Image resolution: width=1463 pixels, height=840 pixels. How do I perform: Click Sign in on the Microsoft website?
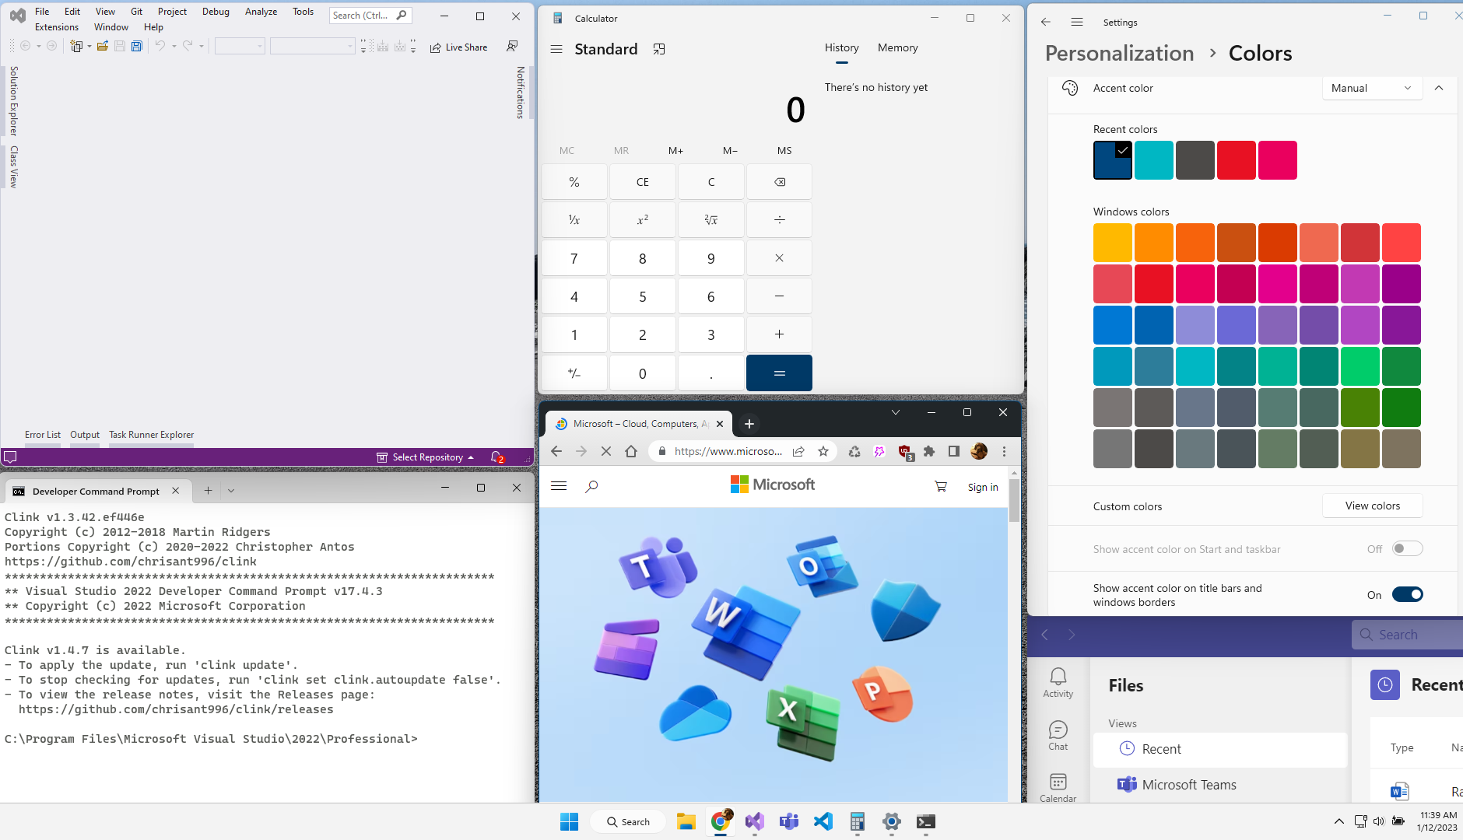point(982,486)
